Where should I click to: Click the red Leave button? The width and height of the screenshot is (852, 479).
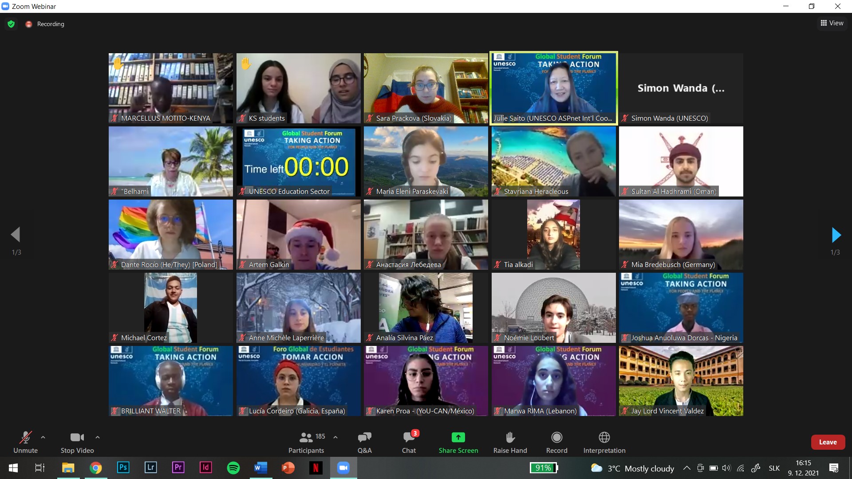(x=828, y=442)
